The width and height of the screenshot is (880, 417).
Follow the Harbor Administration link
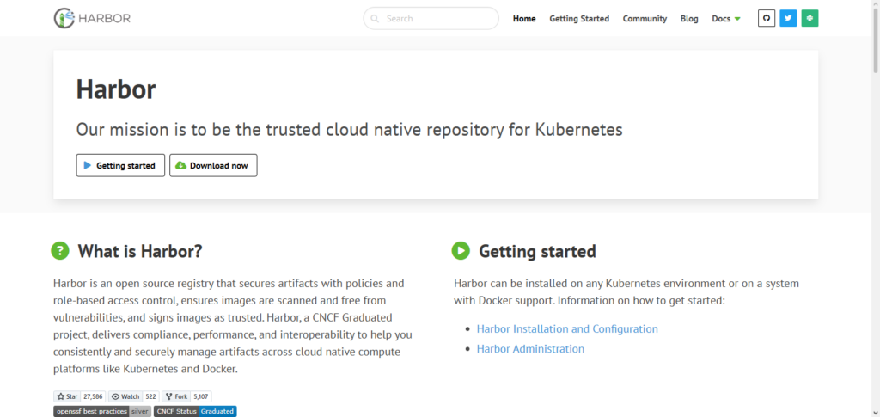point(530,349)
